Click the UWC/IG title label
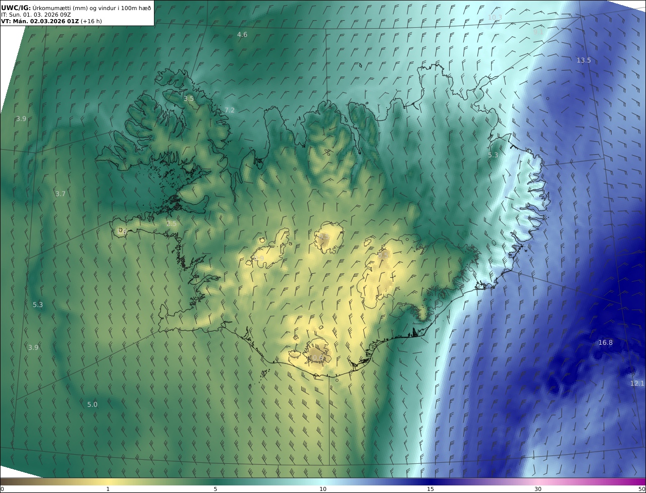The width and height of the screenshot is (646, 493). (x=16, y=8)
